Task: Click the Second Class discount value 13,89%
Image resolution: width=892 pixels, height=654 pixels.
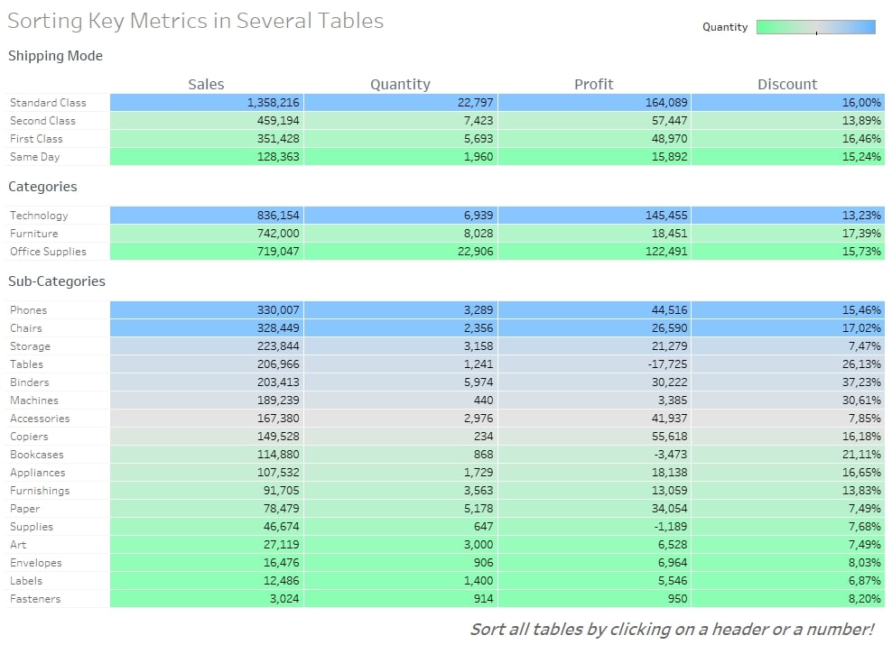Action: 861,121
